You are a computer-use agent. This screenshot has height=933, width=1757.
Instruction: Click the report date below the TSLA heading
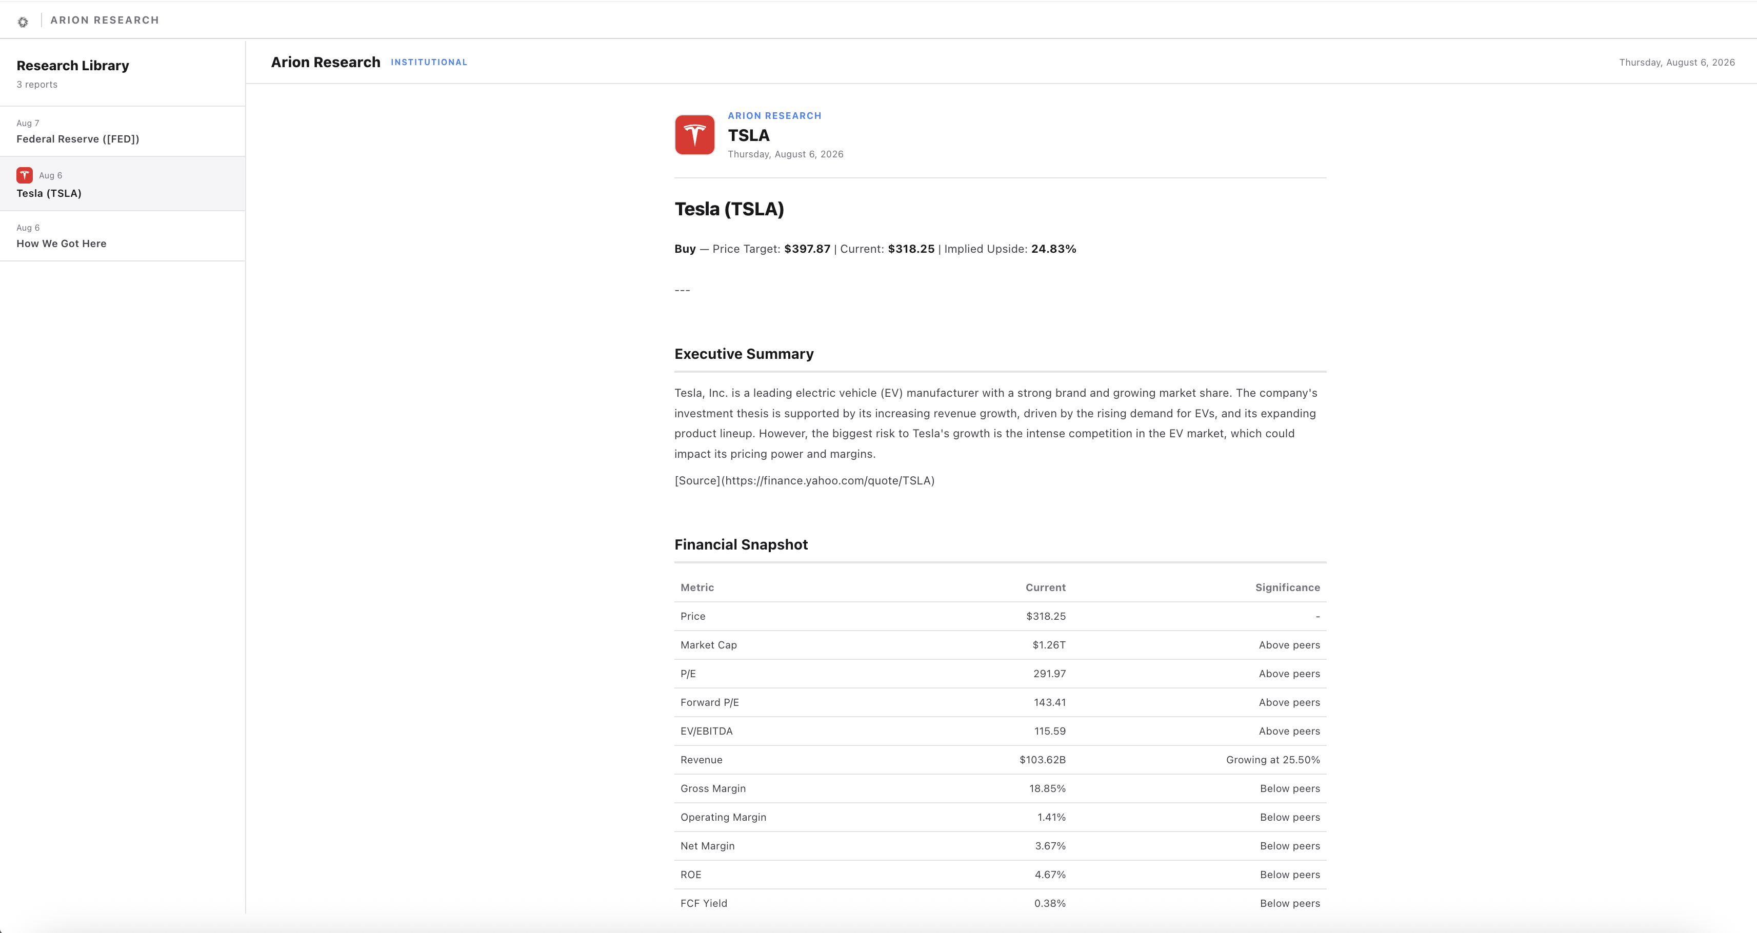[x=785, y=155]
